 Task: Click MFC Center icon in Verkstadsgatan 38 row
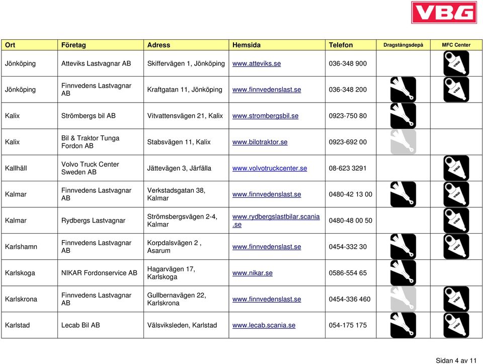tap(456, 194)
